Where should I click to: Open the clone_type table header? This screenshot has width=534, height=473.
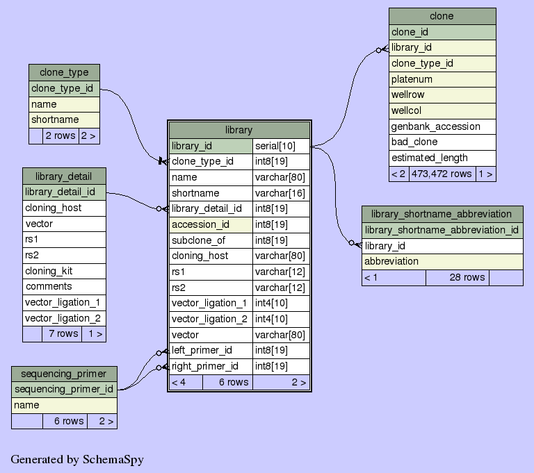64,72
